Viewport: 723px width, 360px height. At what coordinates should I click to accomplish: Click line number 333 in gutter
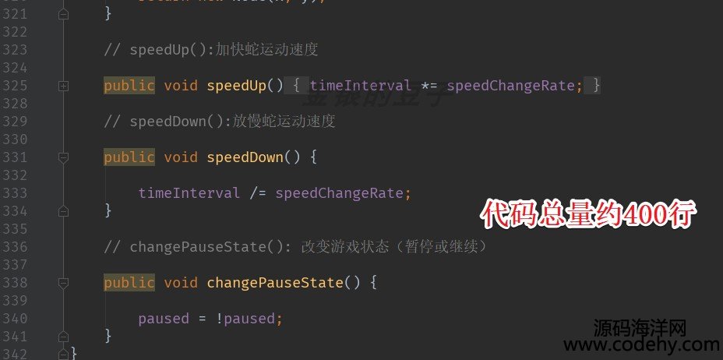(x=15, y=192)
